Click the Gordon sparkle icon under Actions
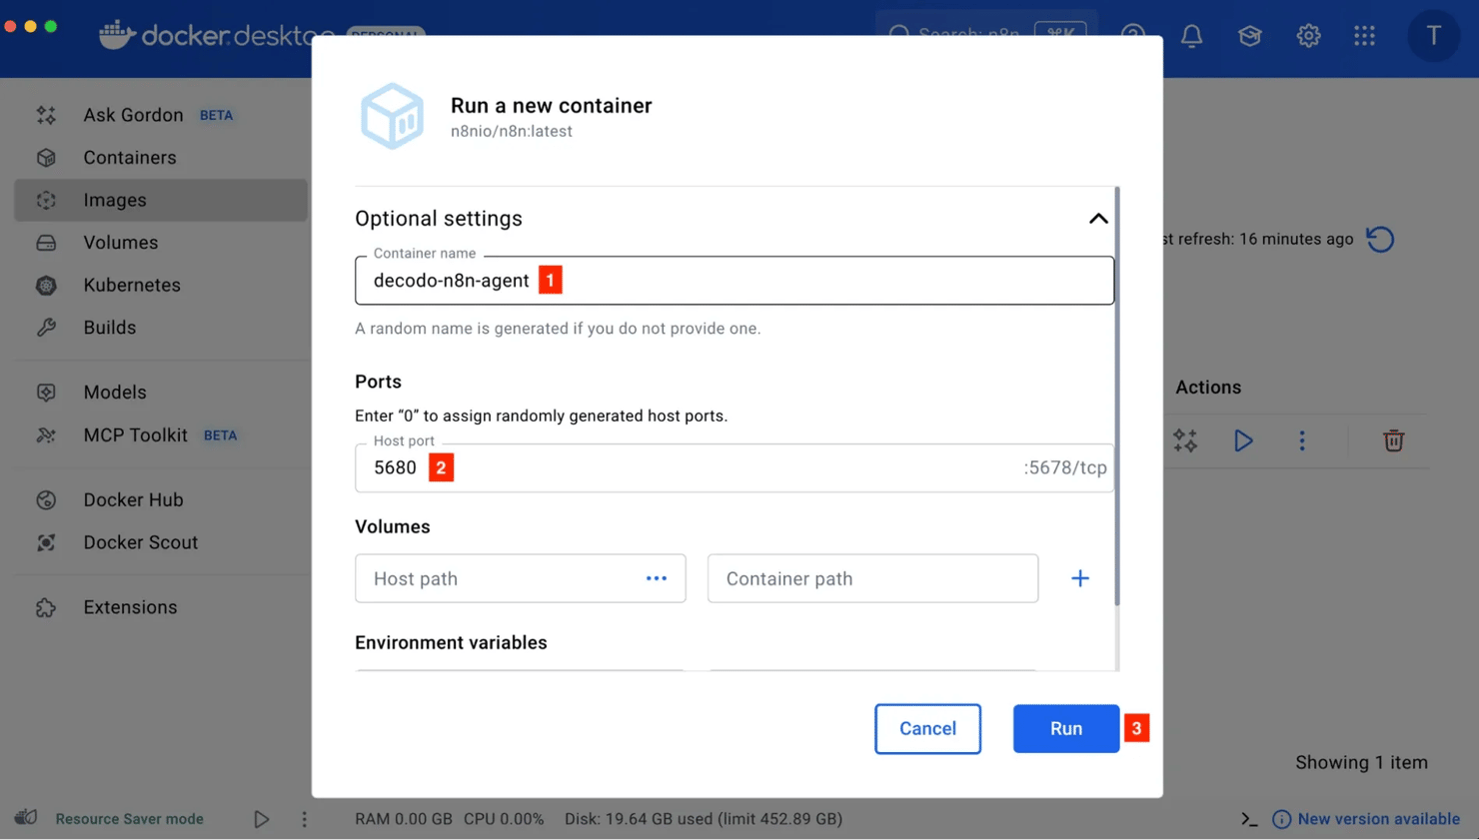Image resolution: width=1479 pixels, height=840 pixels. 1185,440
